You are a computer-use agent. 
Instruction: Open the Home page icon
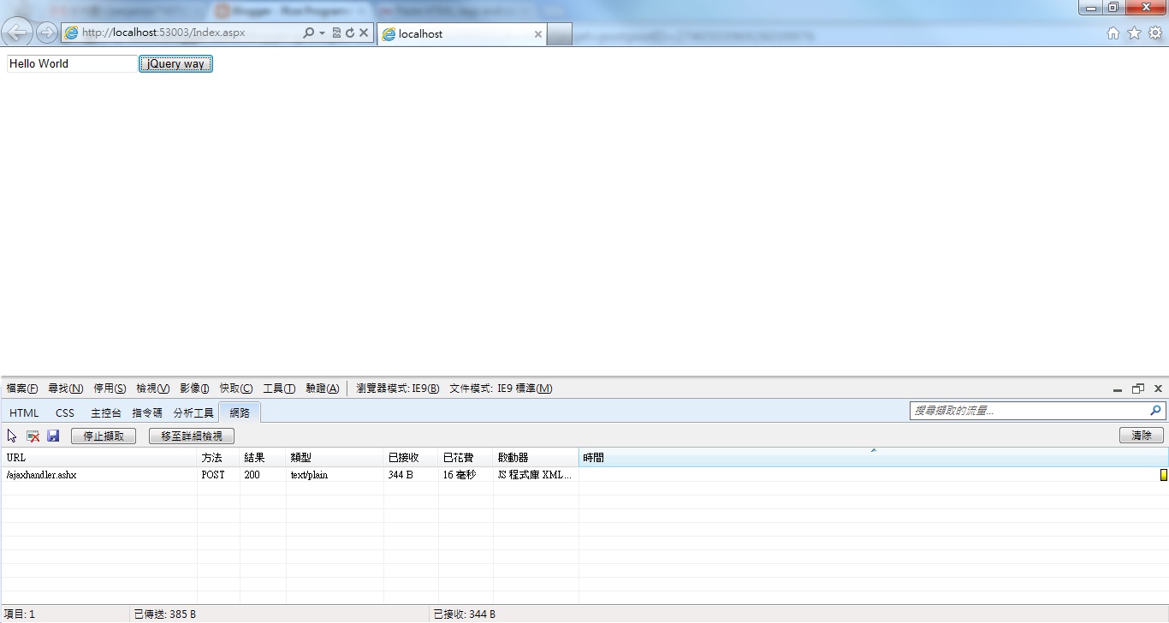1113,33
